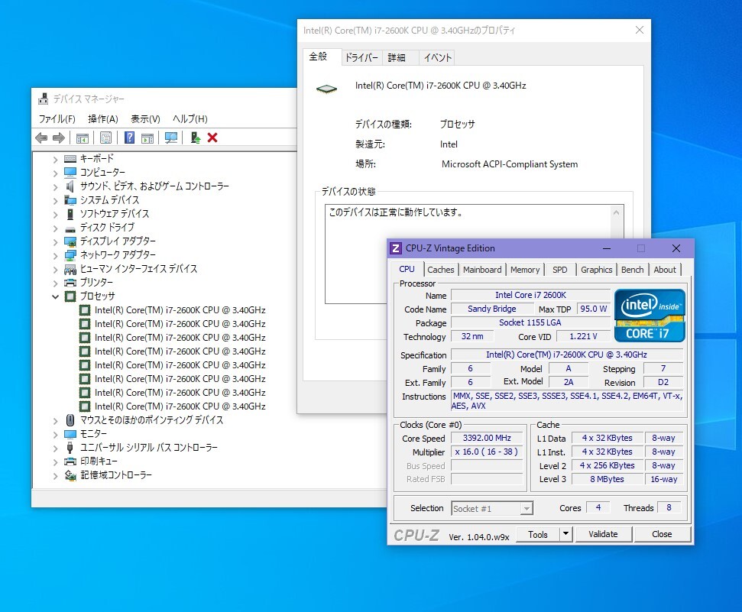This screenshot has width=742, height=612.
Task: Select the speaker icon for sound controllers
Action: pos(70,186)
